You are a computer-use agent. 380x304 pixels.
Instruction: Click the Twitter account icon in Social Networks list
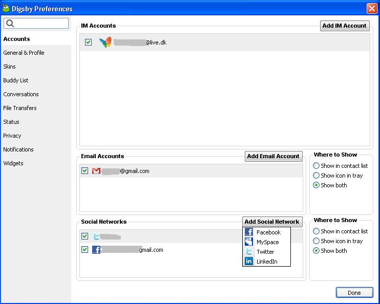click(96, 236)
